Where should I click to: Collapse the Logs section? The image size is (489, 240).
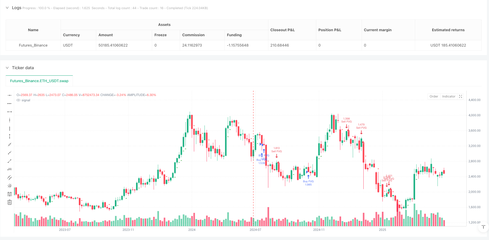7,8
